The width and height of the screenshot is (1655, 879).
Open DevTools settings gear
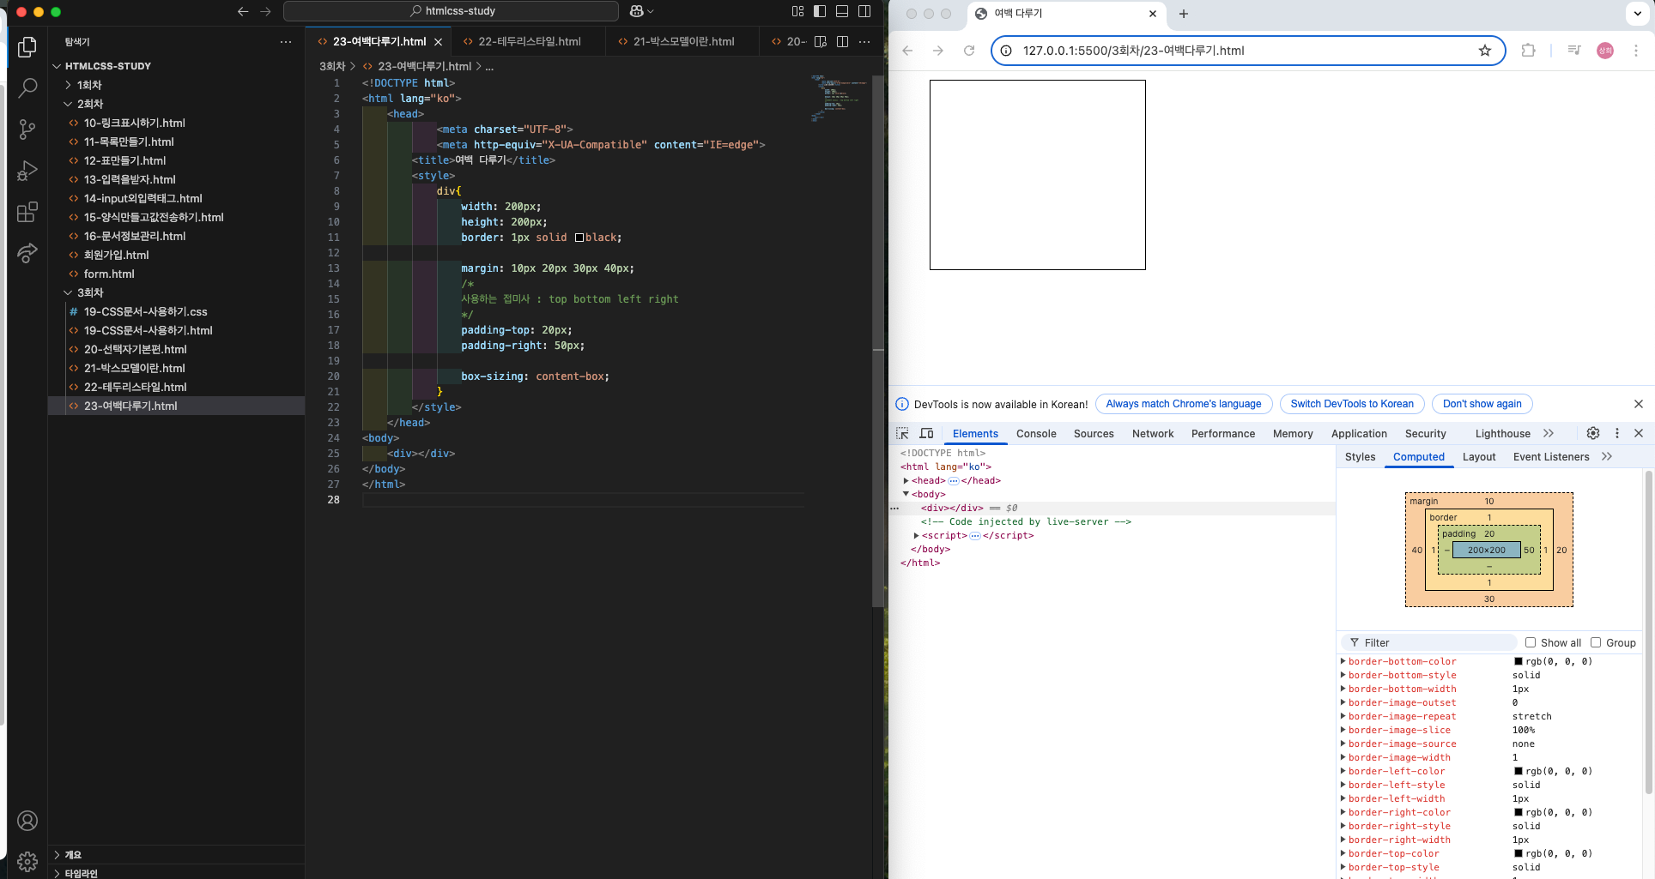click(x=1593, y=433)
